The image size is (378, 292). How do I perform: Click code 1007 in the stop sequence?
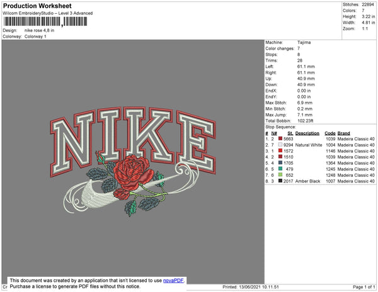coord(331,181)
